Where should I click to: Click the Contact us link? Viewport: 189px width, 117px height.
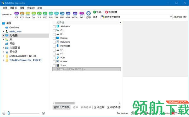pyautogui.click(x=122, y=113)
